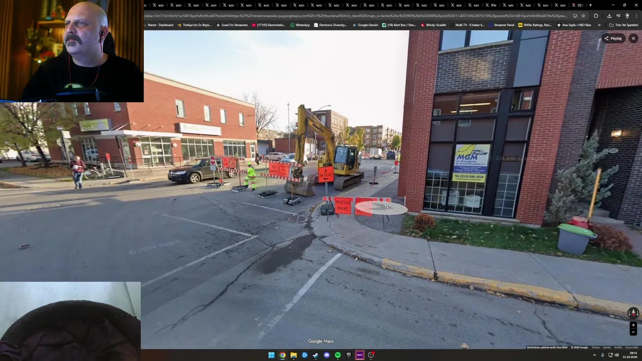Open a new browser tab with plus
Viewport: 642px width, 361px height.
[590, 5]
